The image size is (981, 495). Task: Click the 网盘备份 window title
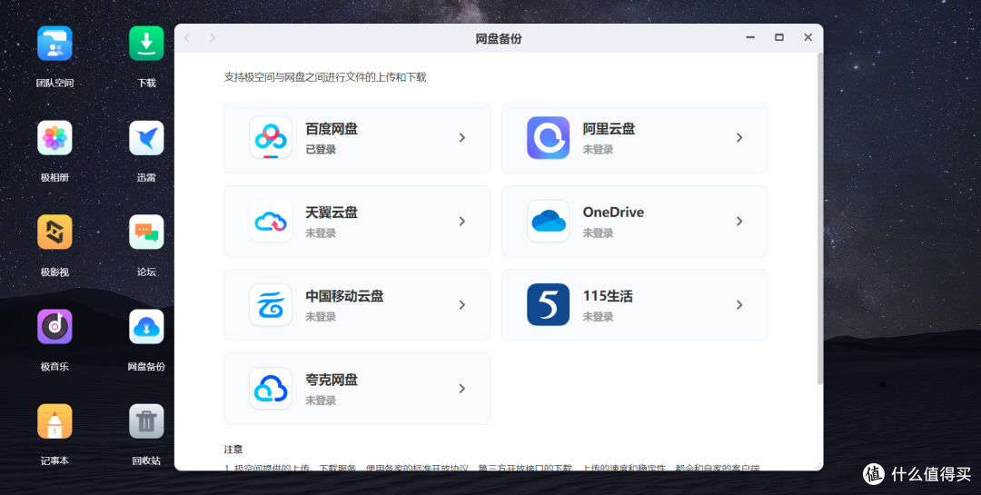tap(499, 39)
